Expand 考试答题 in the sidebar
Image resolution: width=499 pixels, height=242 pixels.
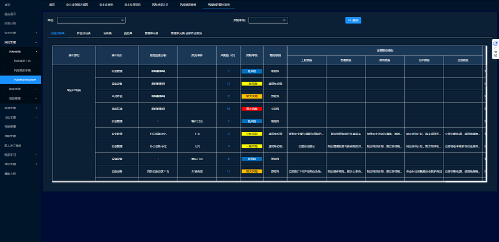(x=21, y=164)
